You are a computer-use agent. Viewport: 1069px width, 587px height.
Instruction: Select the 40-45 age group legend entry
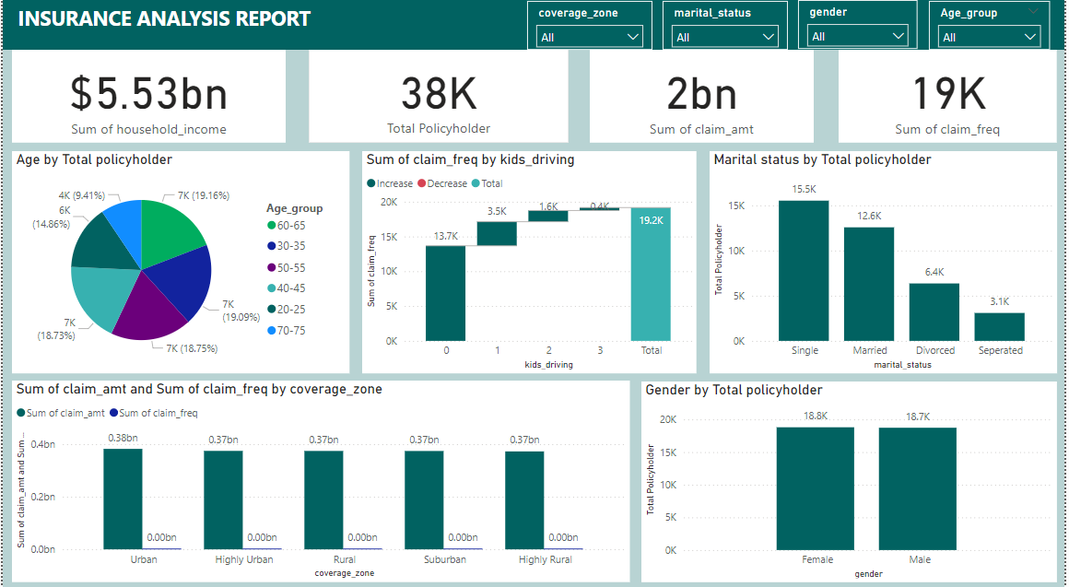pyautogui.click(x=287, y=288)
